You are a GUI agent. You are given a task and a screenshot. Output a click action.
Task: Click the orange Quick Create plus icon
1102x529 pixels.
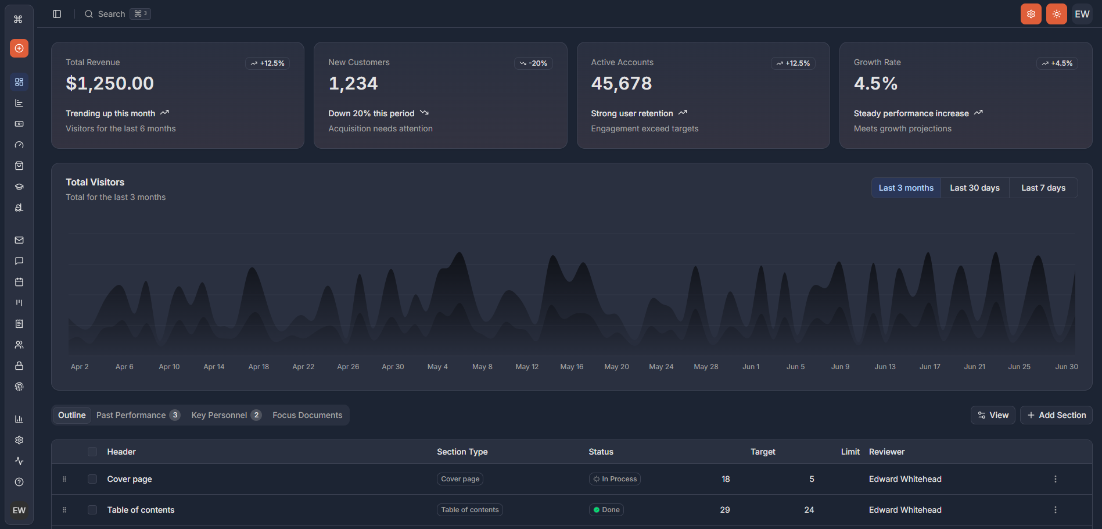[x=19, y=48]
